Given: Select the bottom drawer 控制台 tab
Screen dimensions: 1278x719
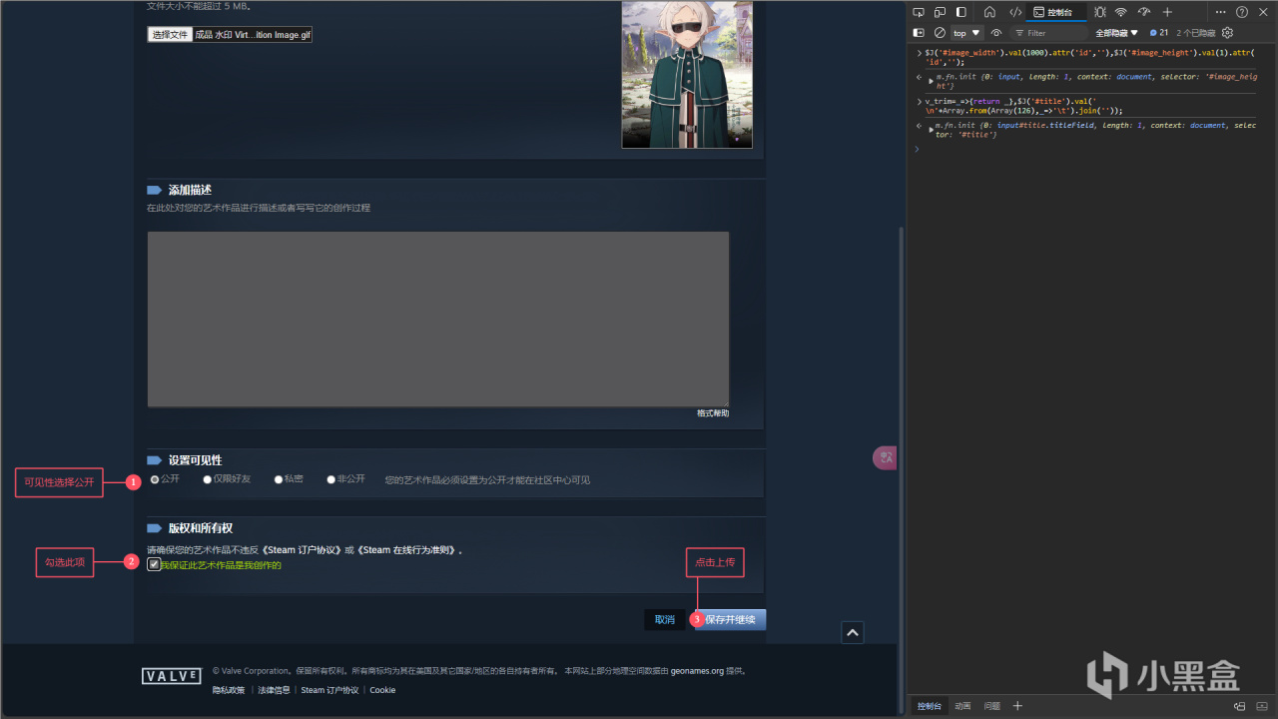Looking at the screenshot, I should tap(929, 706).
